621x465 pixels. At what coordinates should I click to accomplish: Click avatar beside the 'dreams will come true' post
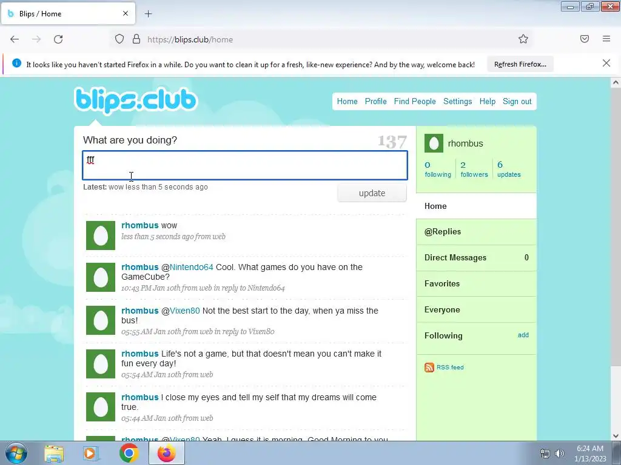[101, 407]
